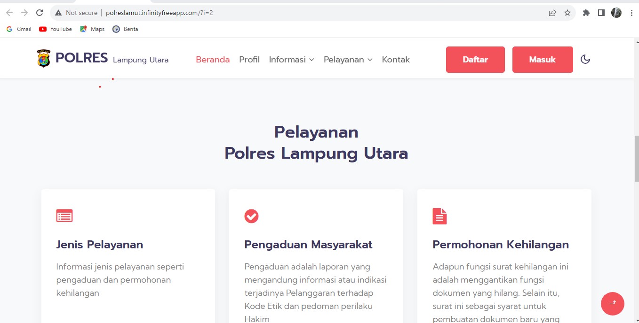Open the Profil nav item

tap(249, 60)
